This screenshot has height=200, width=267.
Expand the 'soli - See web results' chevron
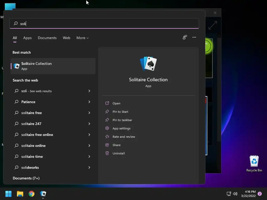point(89,91)
